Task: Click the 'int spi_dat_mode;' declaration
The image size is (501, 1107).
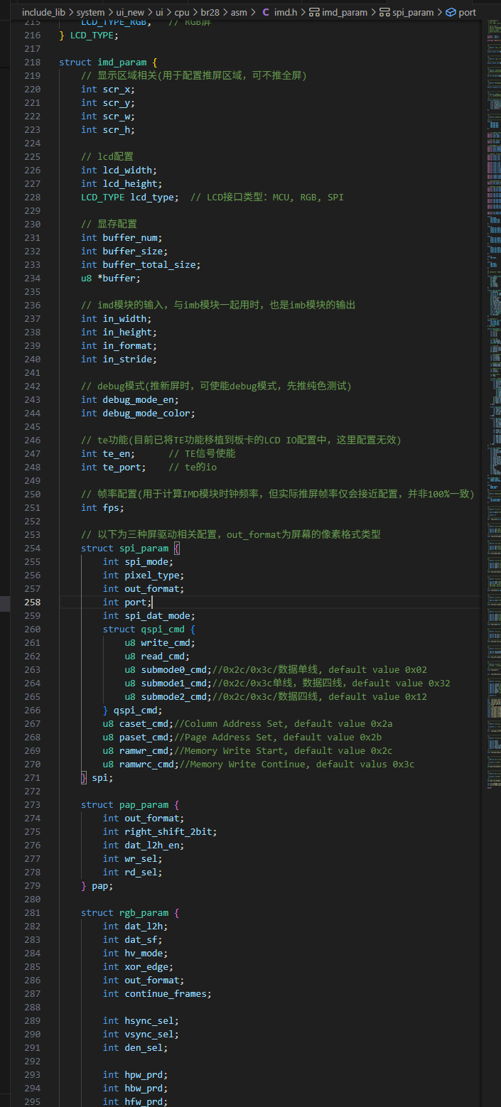Action: (149, 615)
